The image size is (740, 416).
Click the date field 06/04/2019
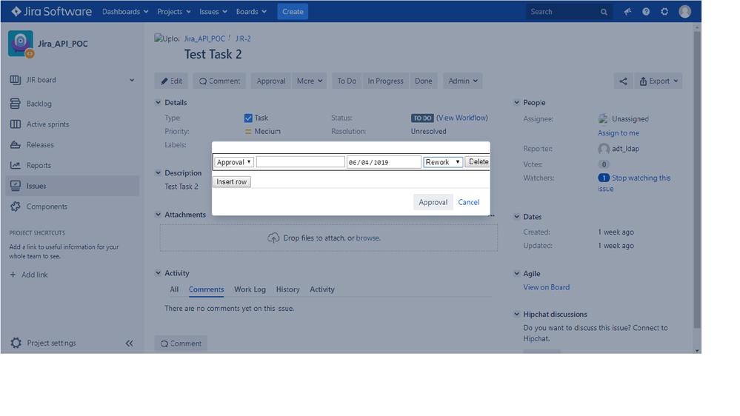pos(384,162)
